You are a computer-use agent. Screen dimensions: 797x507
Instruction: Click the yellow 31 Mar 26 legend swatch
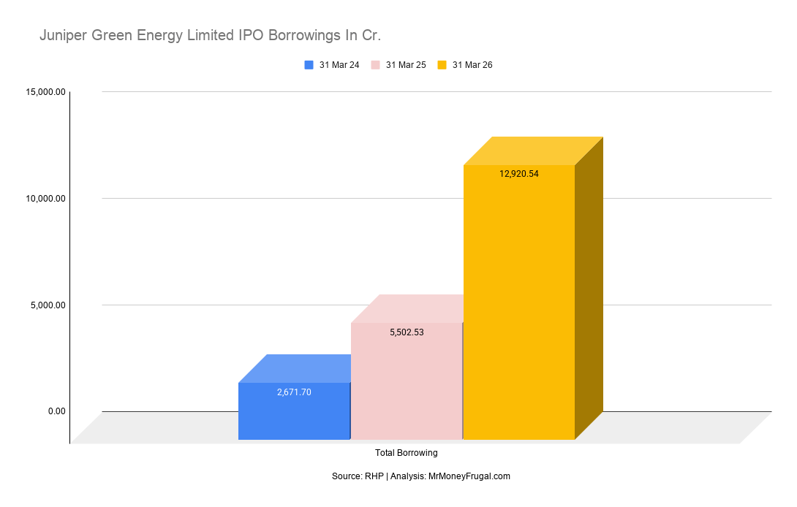point(442,65)
